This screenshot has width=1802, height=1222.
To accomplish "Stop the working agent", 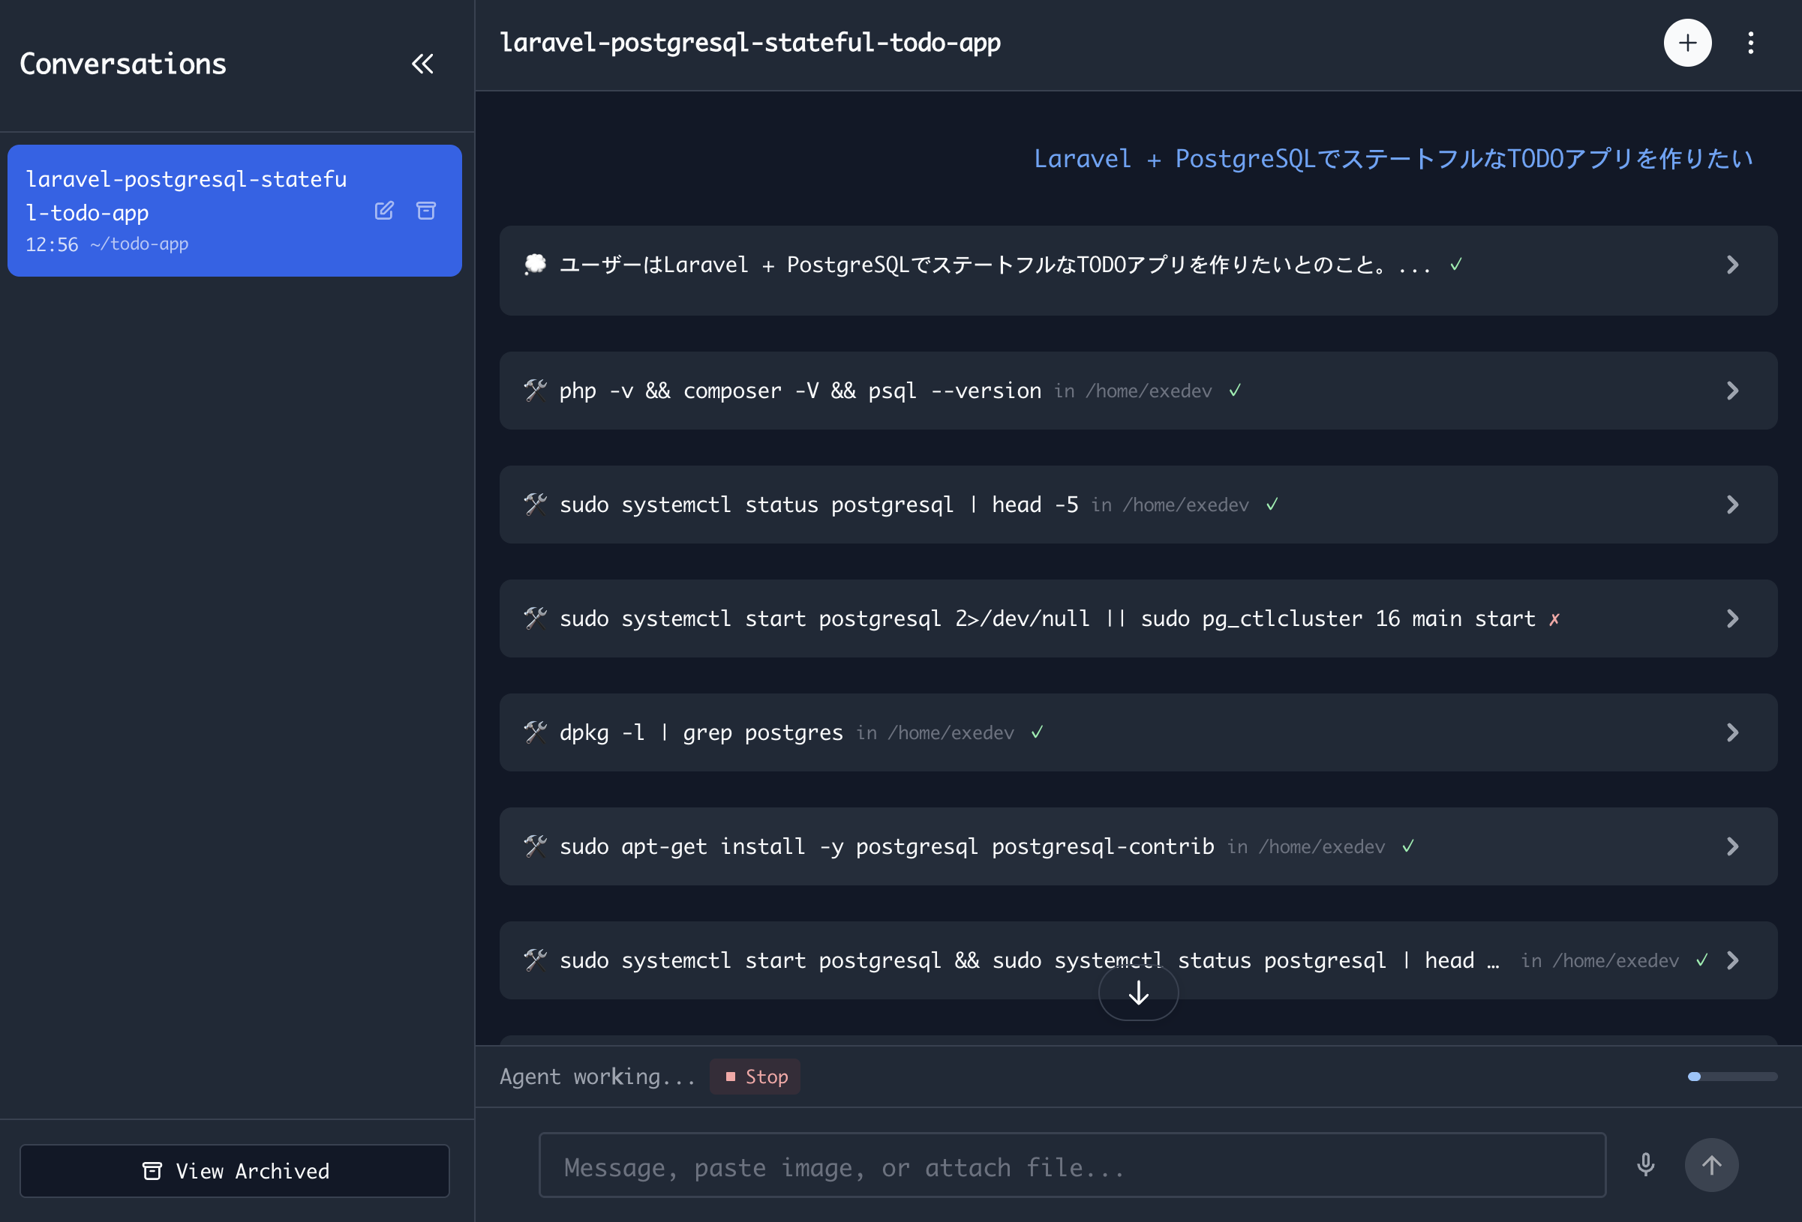I will (x=755, y=1077).
